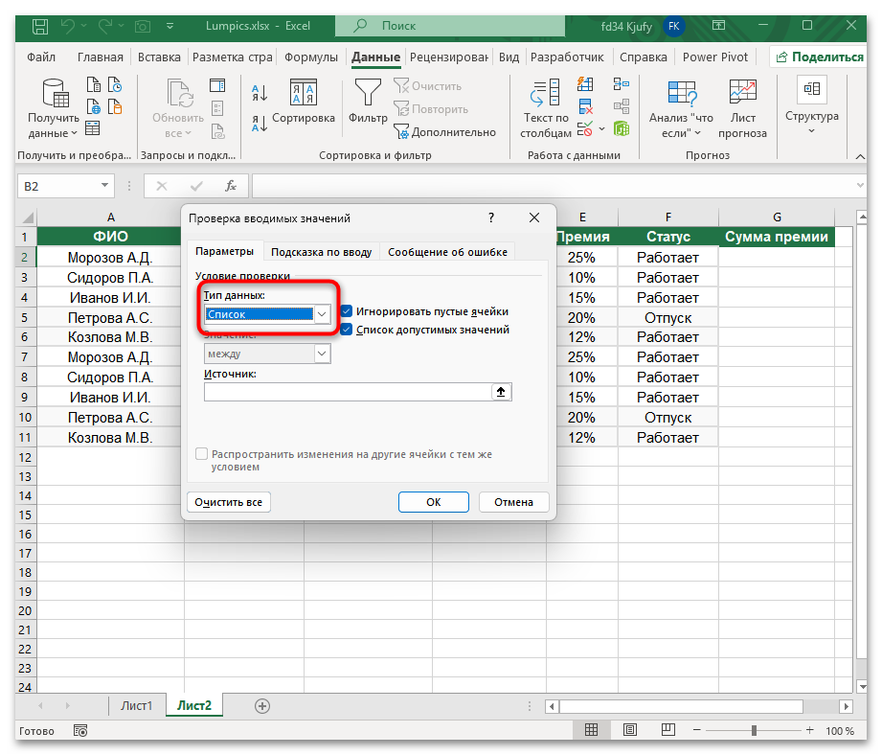The image size is (882, 755).
Task: Select sort ascending A to Z icon
Action: tap(260, 94)
